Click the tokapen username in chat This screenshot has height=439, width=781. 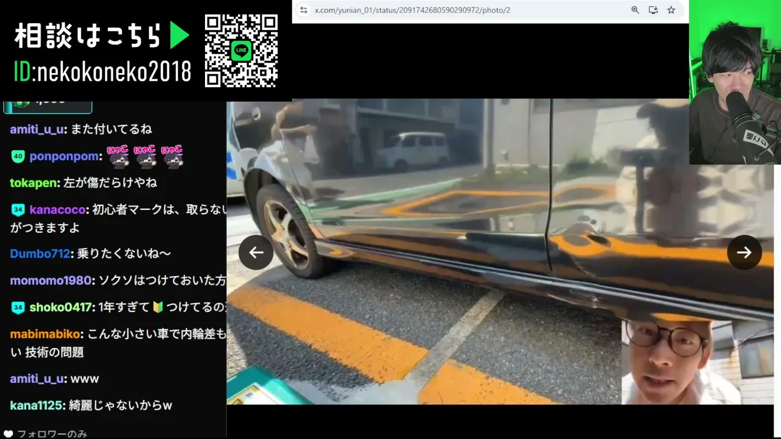(34, 183)
